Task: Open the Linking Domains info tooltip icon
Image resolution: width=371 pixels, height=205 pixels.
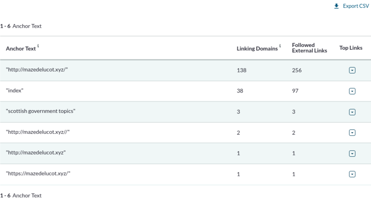Action: (x=280, y=46)
